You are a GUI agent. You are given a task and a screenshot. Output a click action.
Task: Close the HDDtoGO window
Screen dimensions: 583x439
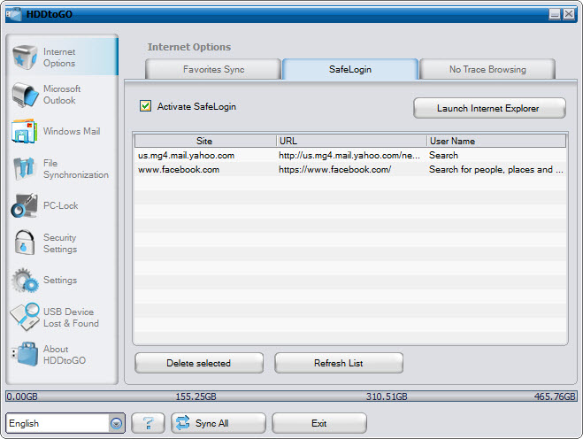click(x=569, y=14)
